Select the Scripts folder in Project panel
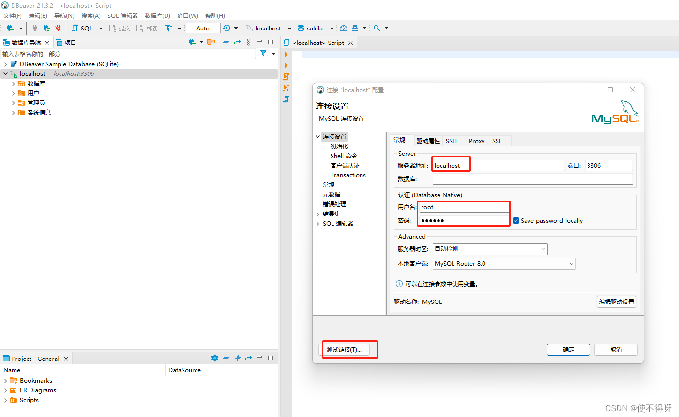Viewport: 679px width, 417px height. pos(29,400)
